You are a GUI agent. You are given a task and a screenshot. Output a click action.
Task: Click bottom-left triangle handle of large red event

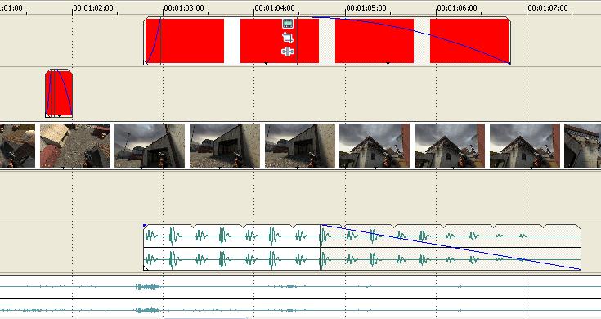(146, 62)
